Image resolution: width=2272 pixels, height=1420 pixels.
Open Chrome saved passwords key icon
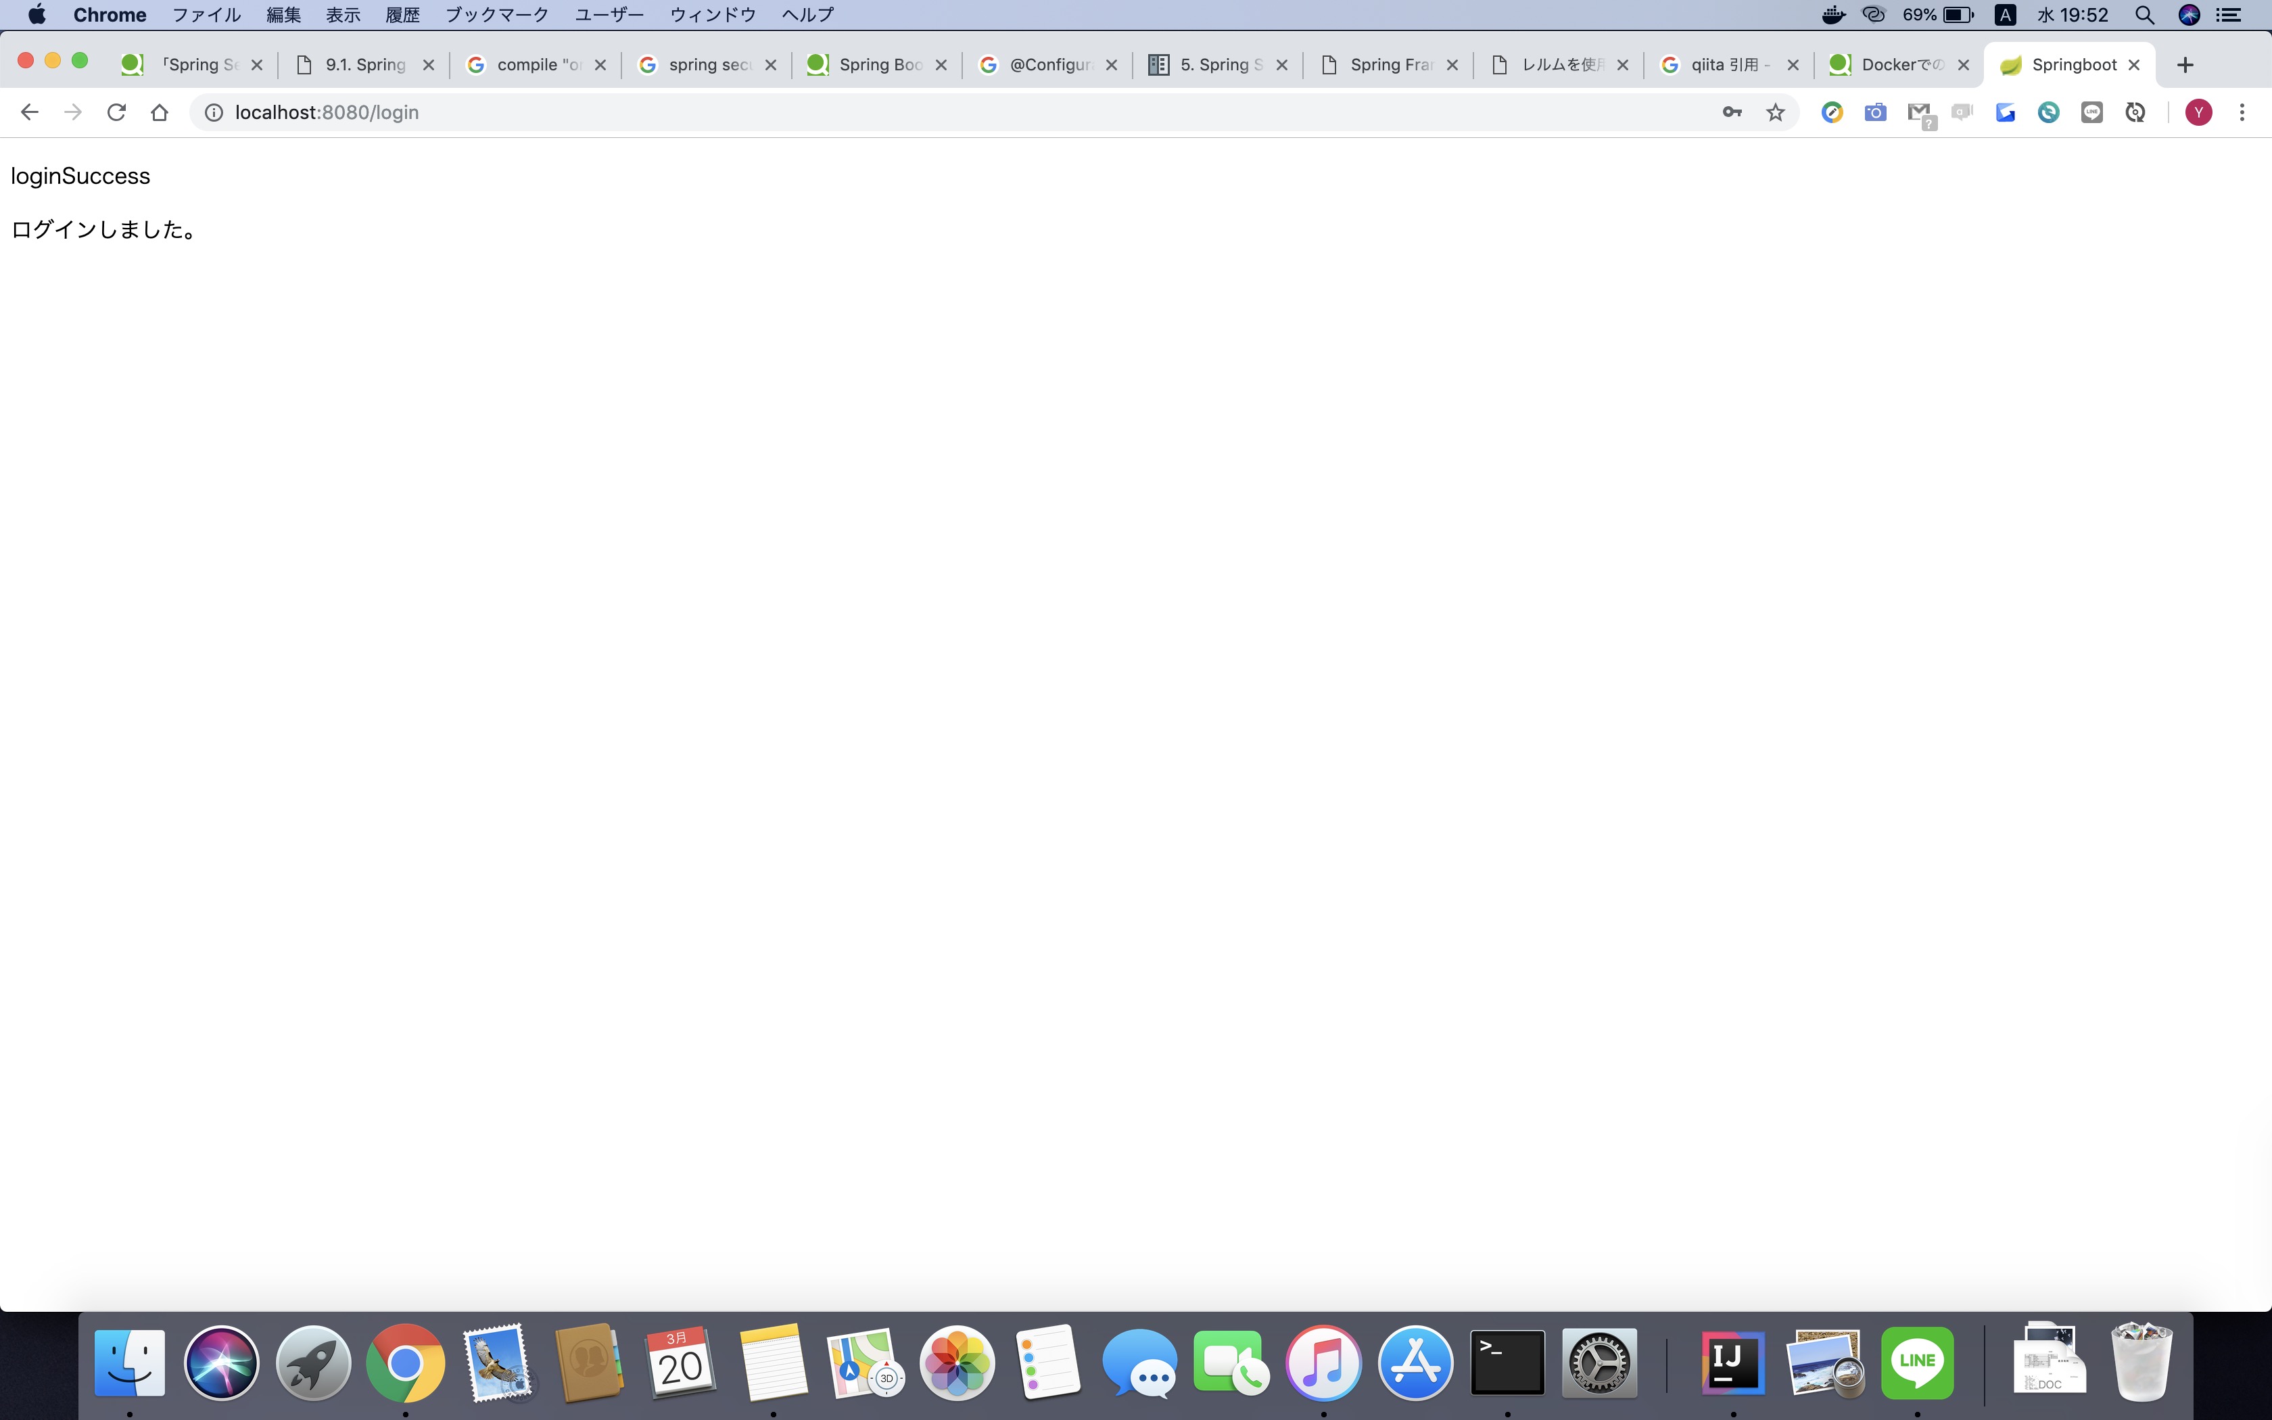[x=1732, y=112]
